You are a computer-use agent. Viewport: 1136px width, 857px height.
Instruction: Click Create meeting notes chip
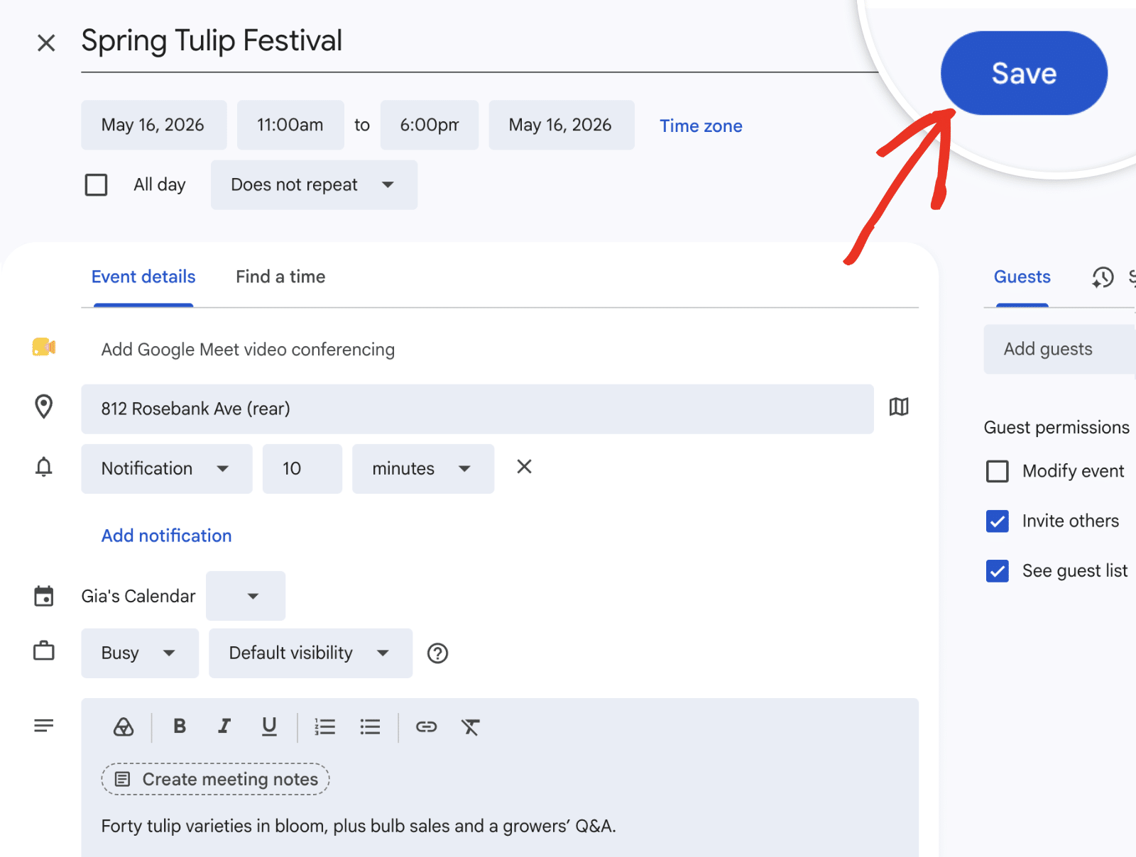(x=216, y=779)
